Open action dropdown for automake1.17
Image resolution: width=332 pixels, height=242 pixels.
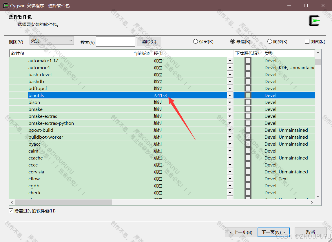(230, 61)
